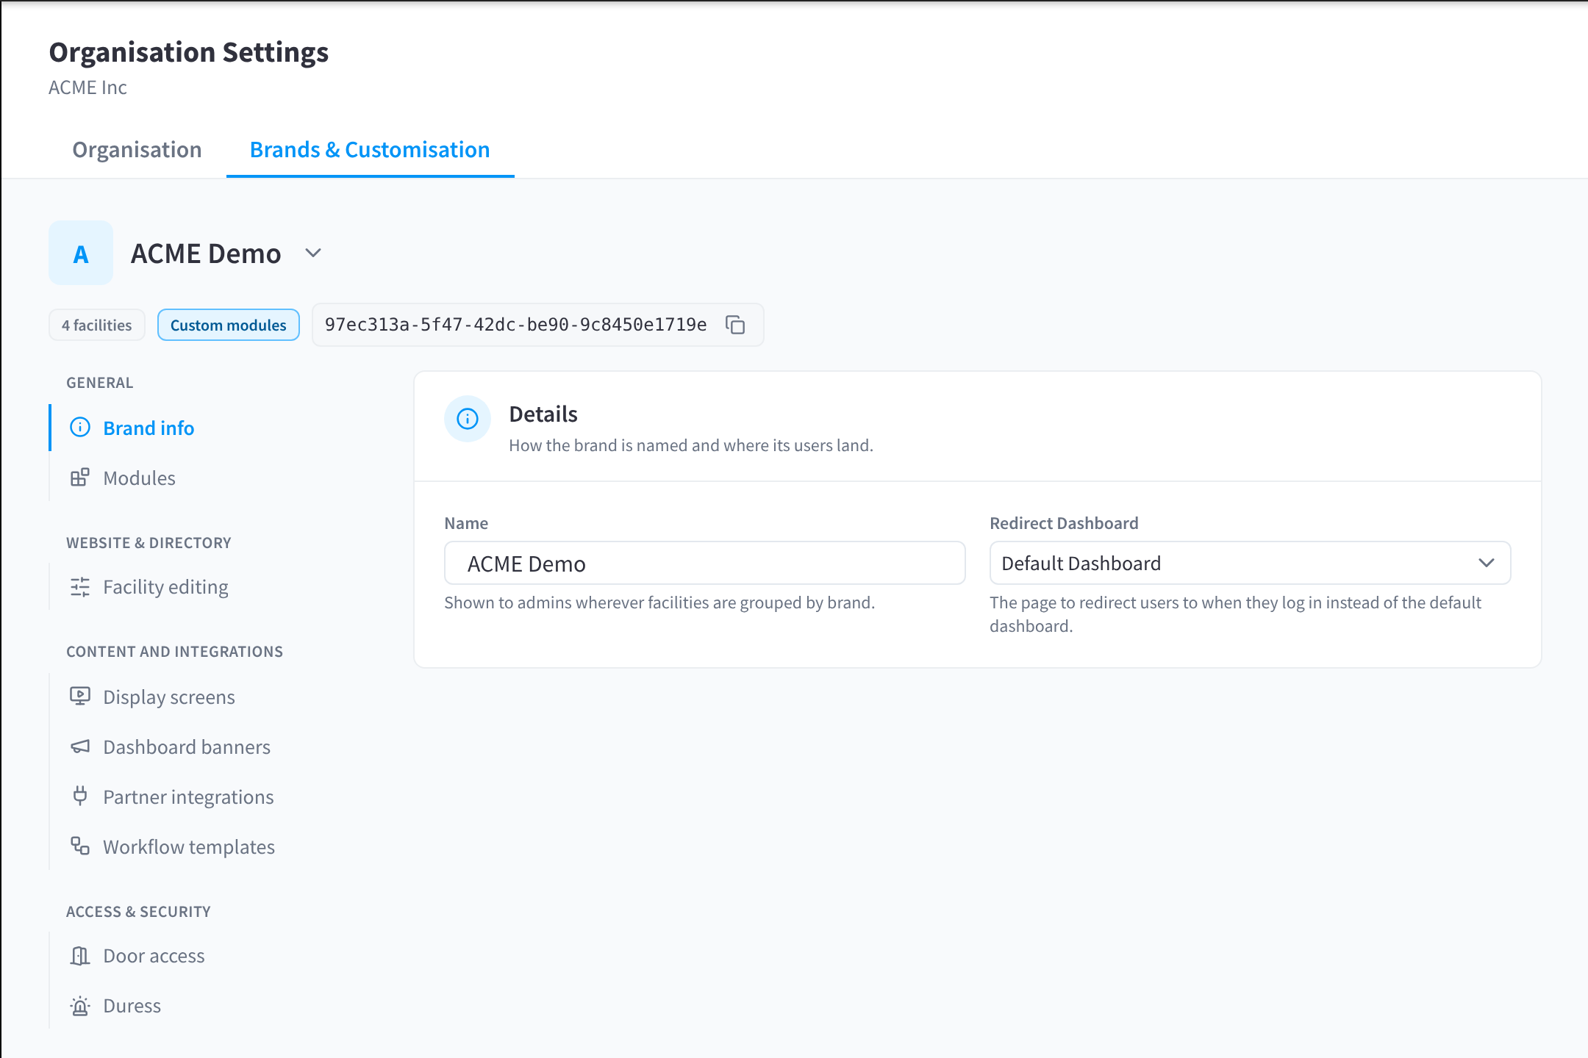Click the Duress alarm icon
Screen dimensions: 1588x1058
click(x=80, y=1005)
